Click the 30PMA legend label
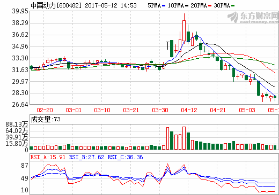 222,5
